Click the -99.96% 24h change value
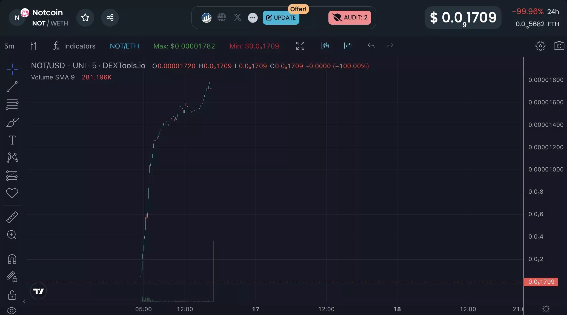The image size is (567, 315). click(x=528, y=12)
